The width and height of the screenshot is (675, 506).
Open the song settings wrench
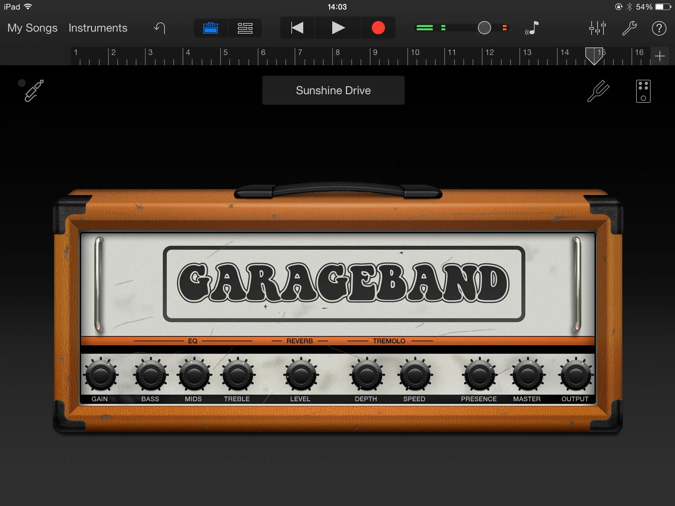(629, 28)
